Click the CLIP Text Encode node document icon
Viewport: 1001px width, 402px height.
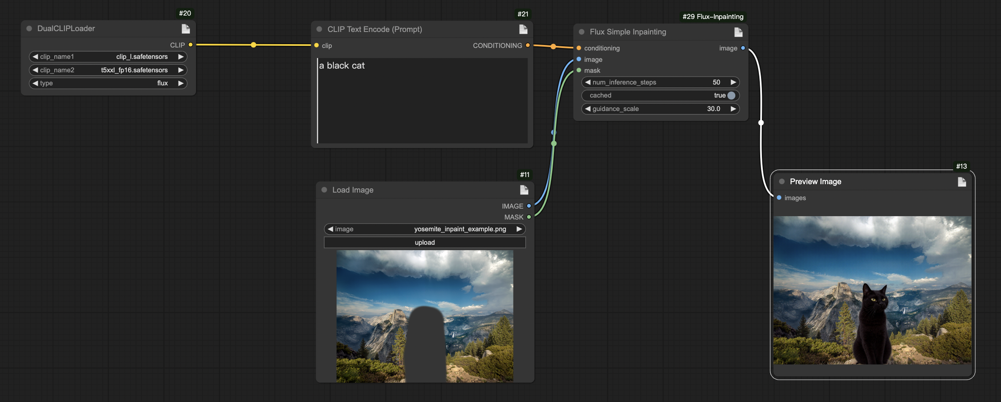[x=523, y=29]
